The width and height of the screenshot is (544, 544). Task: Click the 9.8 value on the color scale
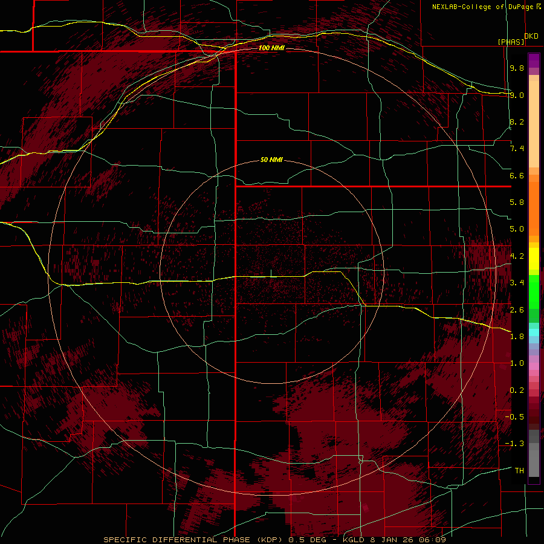517,68
